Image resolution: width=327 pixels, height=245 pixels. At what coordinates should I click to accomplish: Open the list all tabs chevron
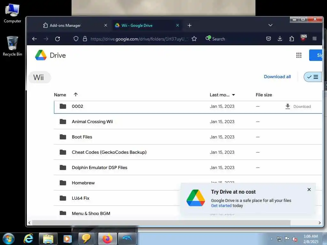click(270, 25)
